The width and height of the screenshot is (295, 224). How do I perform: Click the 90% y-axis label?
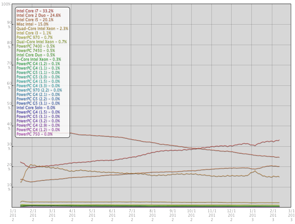tap(9, 25)
